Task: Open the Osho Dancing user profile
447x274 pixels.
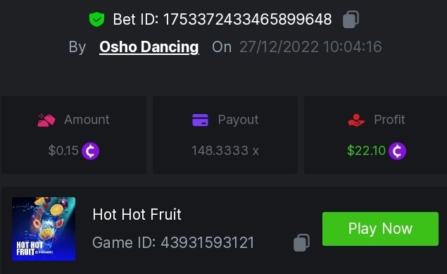Action: 149,47
